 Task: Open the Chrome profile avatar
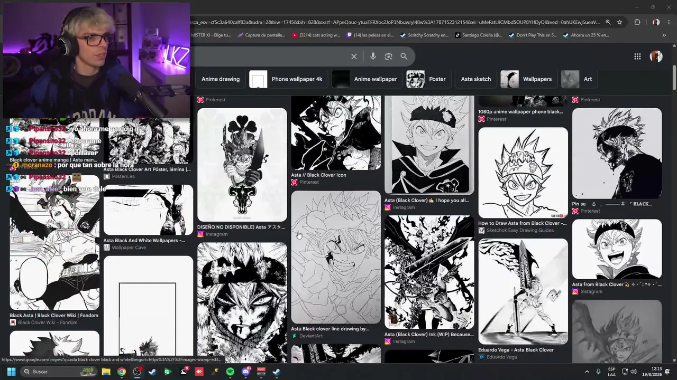656,22
